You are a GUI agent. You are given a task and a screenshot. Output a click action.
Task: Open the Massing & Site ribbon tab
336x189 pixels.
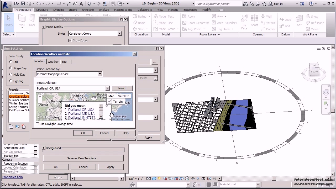click(123, 10)
